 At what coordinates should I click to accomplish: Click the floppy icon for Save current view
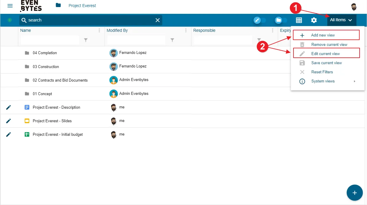click(302, 63)
